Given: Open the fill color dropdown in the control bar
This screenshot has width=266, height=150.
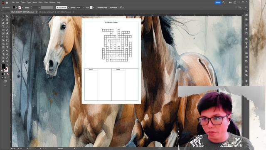Looking at the screenshot, I should (x=17, y=7).
